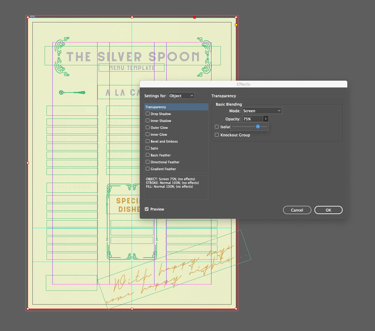Click the Opacity slider handle
This screenshot has height=331, width=375.
click(x=257, y=127)
